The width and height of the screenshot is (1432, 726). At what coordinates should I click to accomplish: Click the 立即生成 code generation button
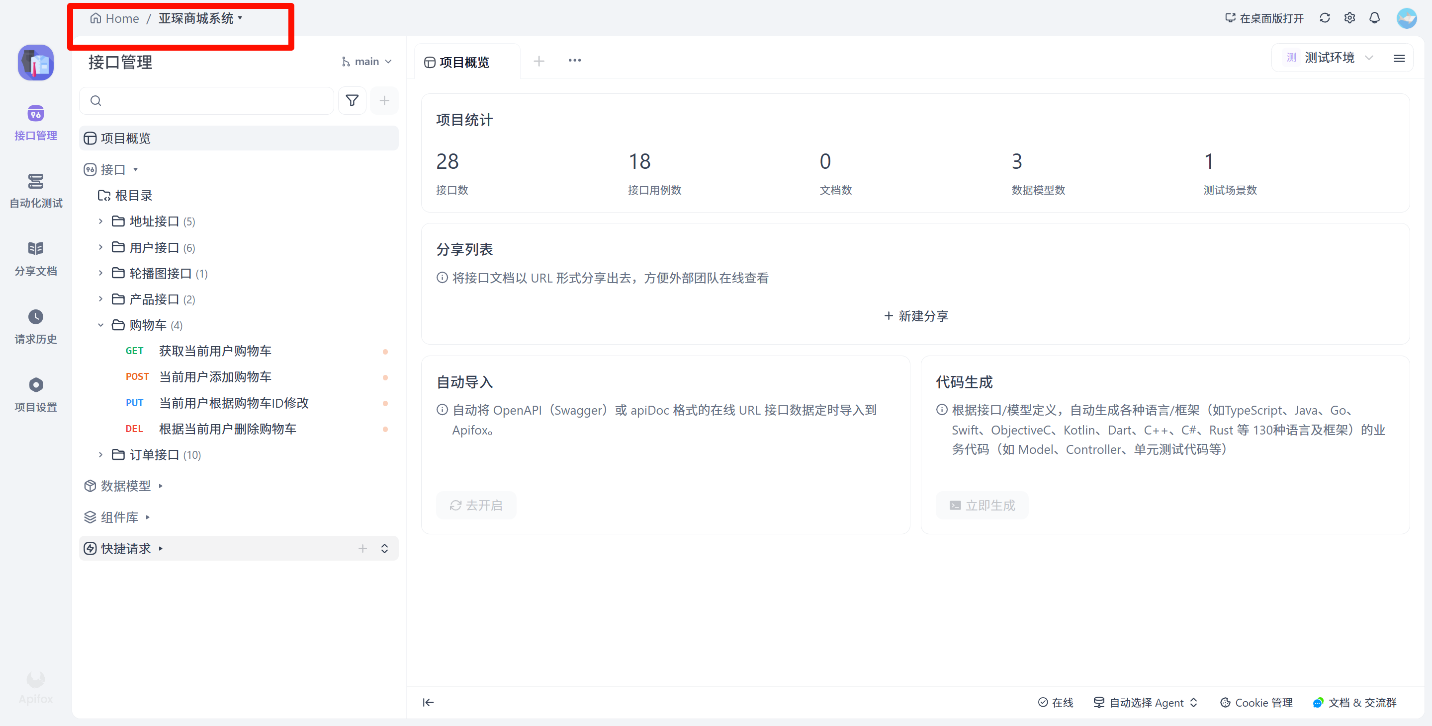click(x=982, y=505)
